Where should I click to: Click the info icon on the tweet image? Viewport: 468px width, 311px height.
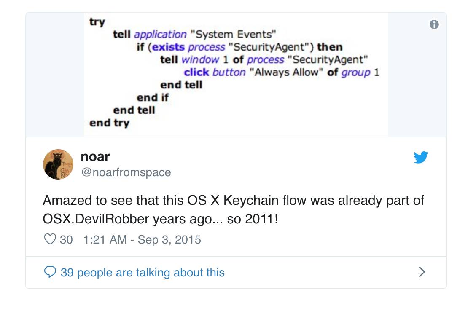434,24
